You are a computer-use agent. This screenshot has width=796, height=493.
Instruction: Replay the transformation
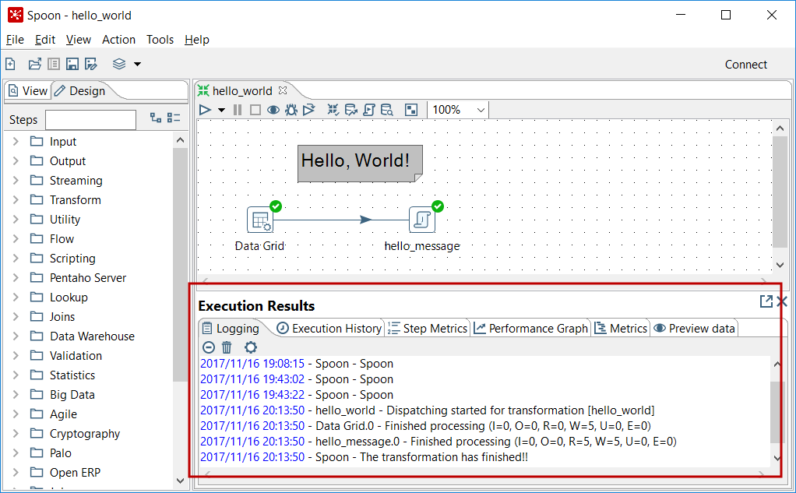tap(308, 110)
